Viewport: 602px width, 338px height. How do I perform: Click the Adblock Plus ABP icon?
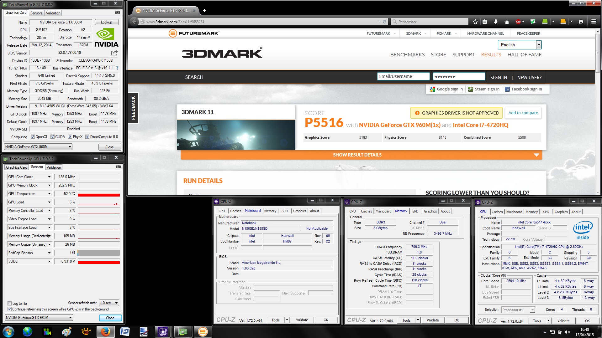coord(518,22)
